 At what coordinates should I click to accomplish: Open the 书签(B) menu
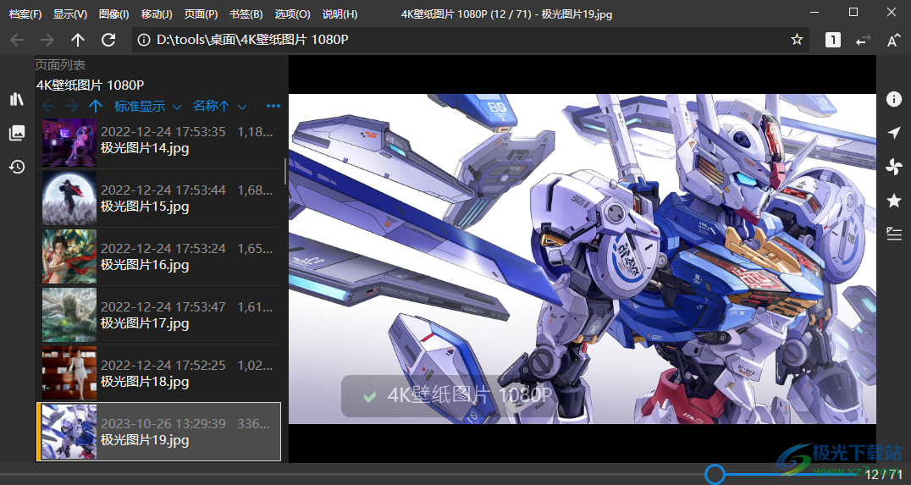pos(246,14)
